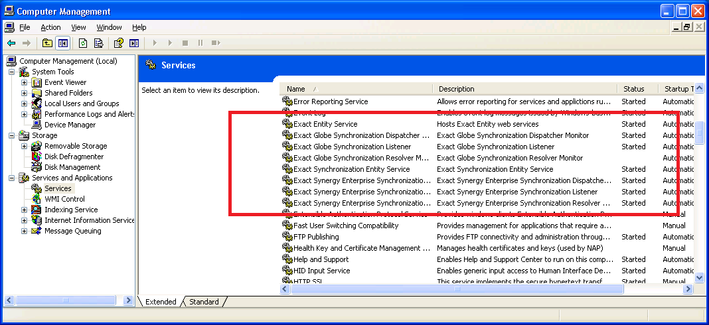The width and height of the screenshot is (709, 325).
Task: Click the Disk Management tree icon
Action: [37, 167]
